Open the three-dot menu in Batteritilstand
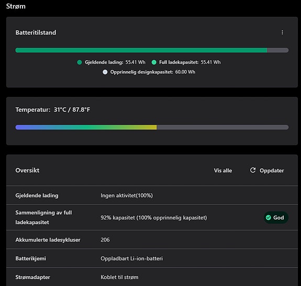Viewport: 301px width, 286px height. click(x=282, y=33)
